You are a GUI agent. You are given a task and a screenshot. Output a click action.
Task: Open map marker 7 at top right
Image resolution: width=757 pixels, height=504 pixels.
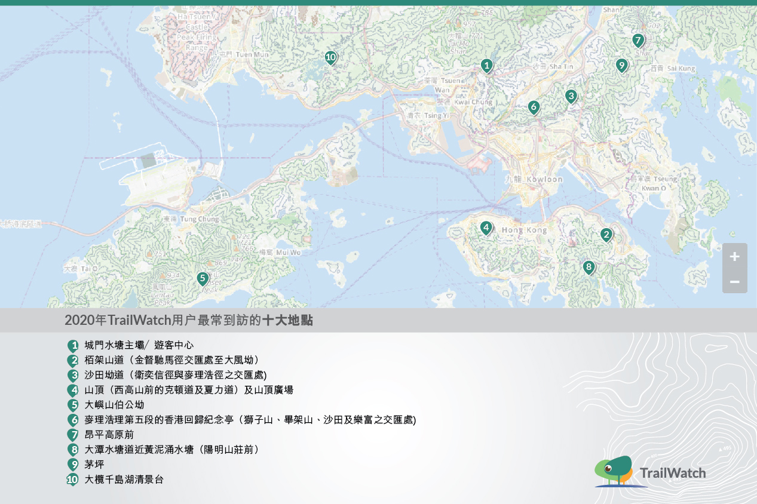pos(638,41)
